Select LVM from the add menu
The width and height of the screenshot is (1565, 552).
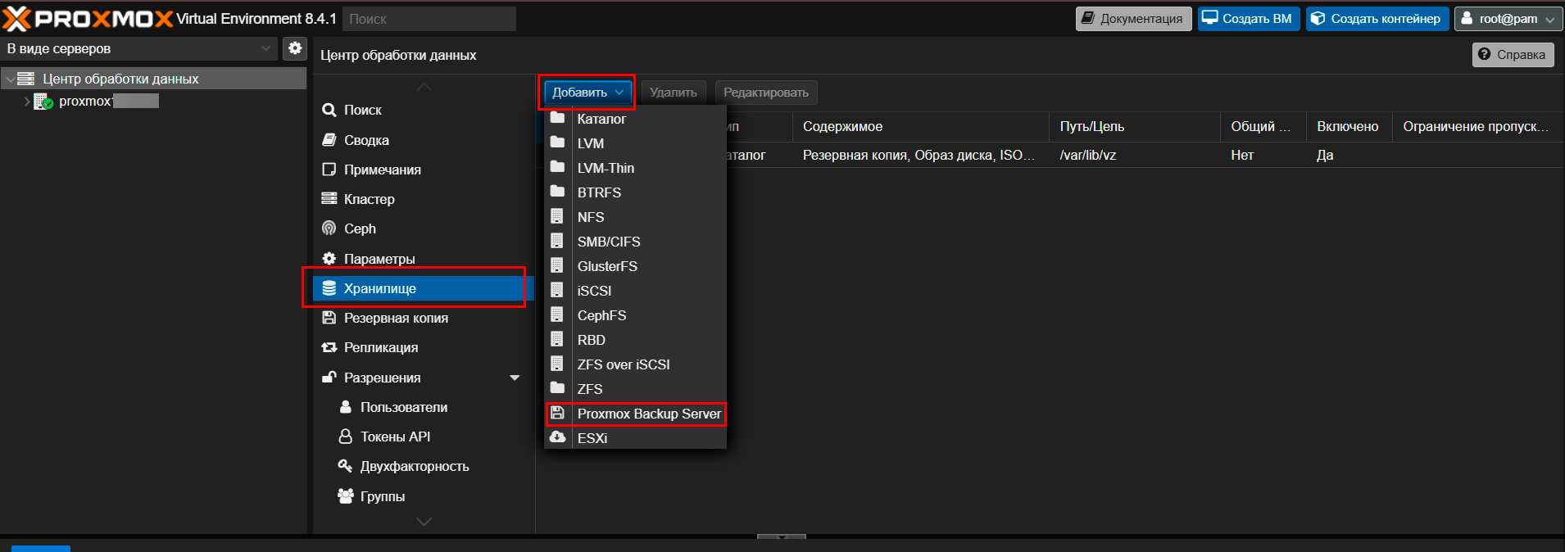[635, 143]
